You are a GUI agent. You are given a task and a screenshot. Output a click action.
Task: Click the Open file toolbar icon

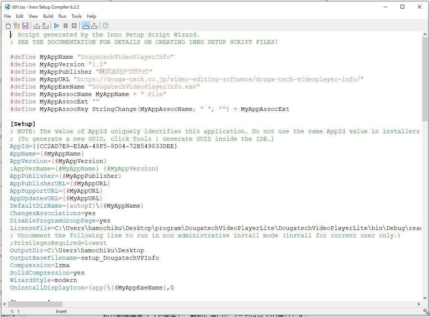16,26
